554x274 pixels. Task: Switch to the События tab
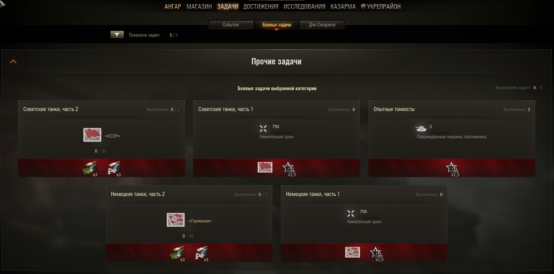(x=231, y=25)
